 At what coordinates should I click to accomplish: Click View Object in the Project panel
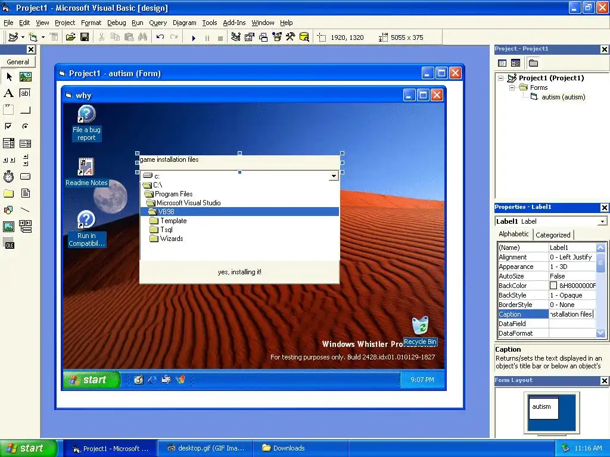pyautogui.click(x=515, y=63)
